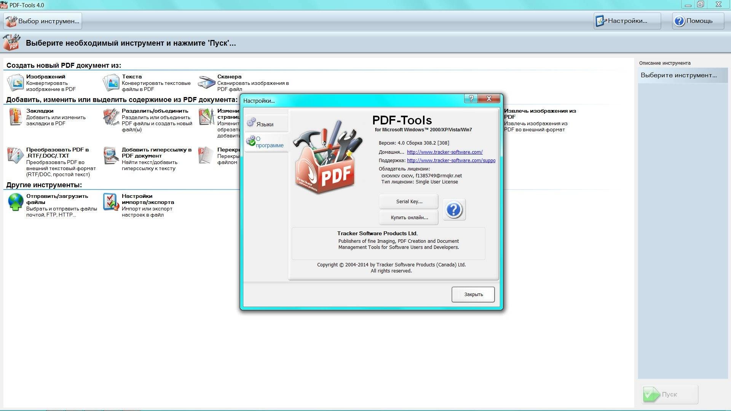Click the Версия: 4.0 Сборка 308.2 text
This screenshot has height=411, width=731.
[x=414, y=143]
